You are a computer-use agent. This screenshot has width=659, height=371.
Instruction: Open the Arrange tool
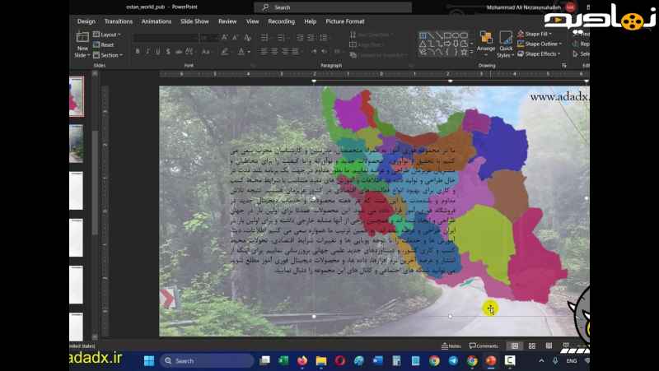click(x=486, y=44)
